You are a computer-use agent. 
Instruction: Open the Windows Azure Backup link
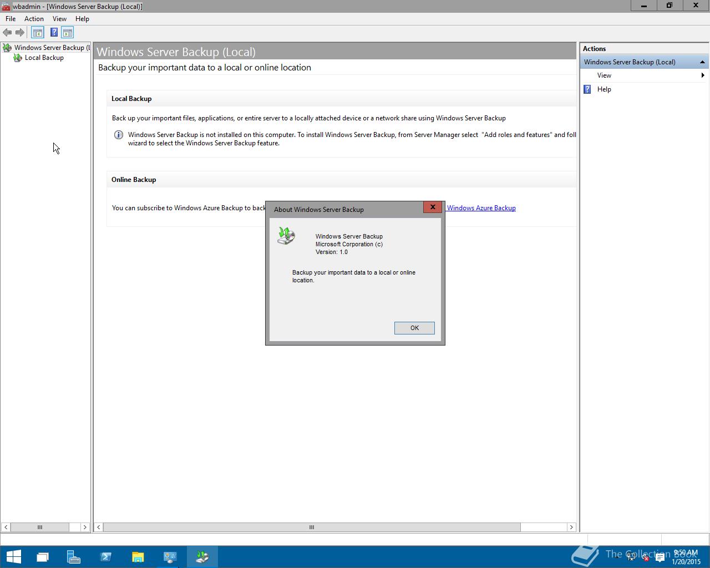click(x=481, y=208)
